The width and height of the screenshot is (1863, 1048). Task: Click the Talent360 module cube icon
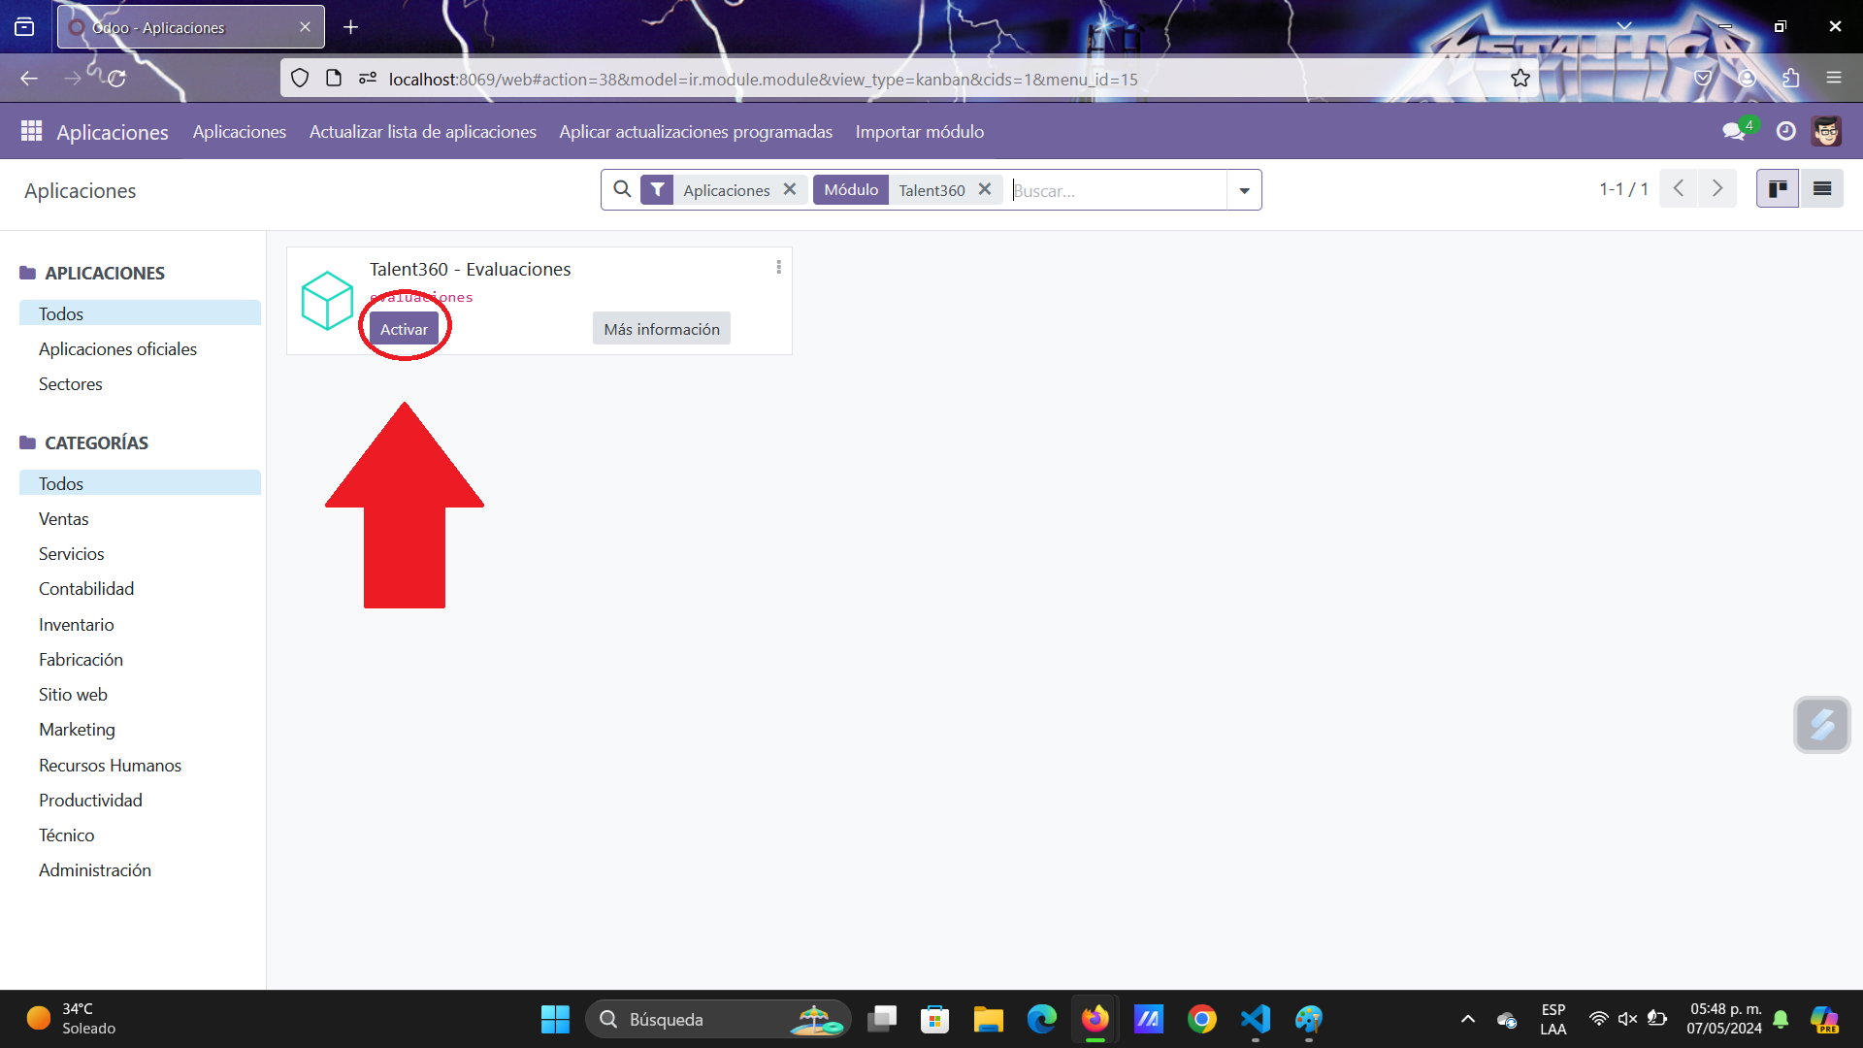click(327, 300)
